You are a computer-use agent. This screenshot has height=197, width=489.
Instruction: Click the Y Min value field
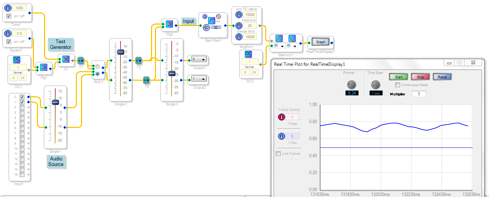(292, 136)
